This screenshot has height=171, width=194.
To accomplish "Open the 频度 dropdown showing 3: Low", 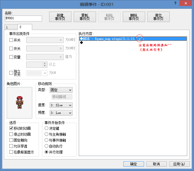I will (61, 113).
